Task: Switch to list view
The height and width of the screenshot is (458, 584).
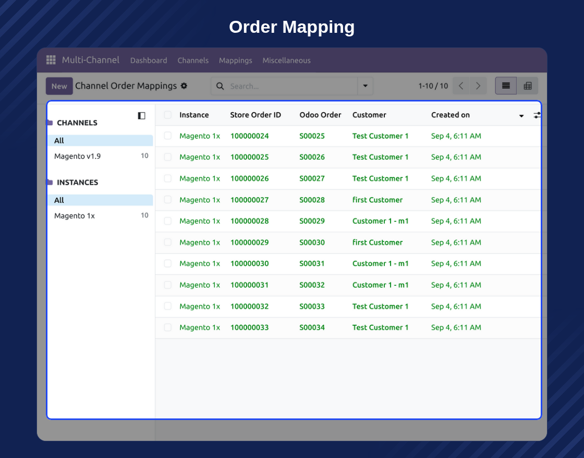Action: click(x=506, y=86)
